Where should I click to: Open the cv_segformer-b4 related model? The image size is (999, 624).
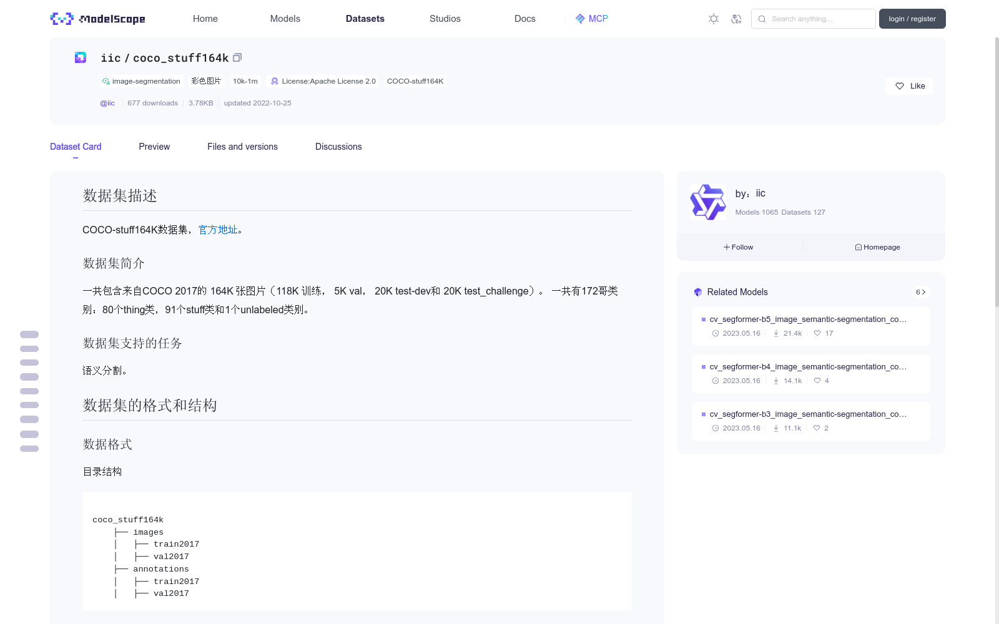(x=810, y=373)
